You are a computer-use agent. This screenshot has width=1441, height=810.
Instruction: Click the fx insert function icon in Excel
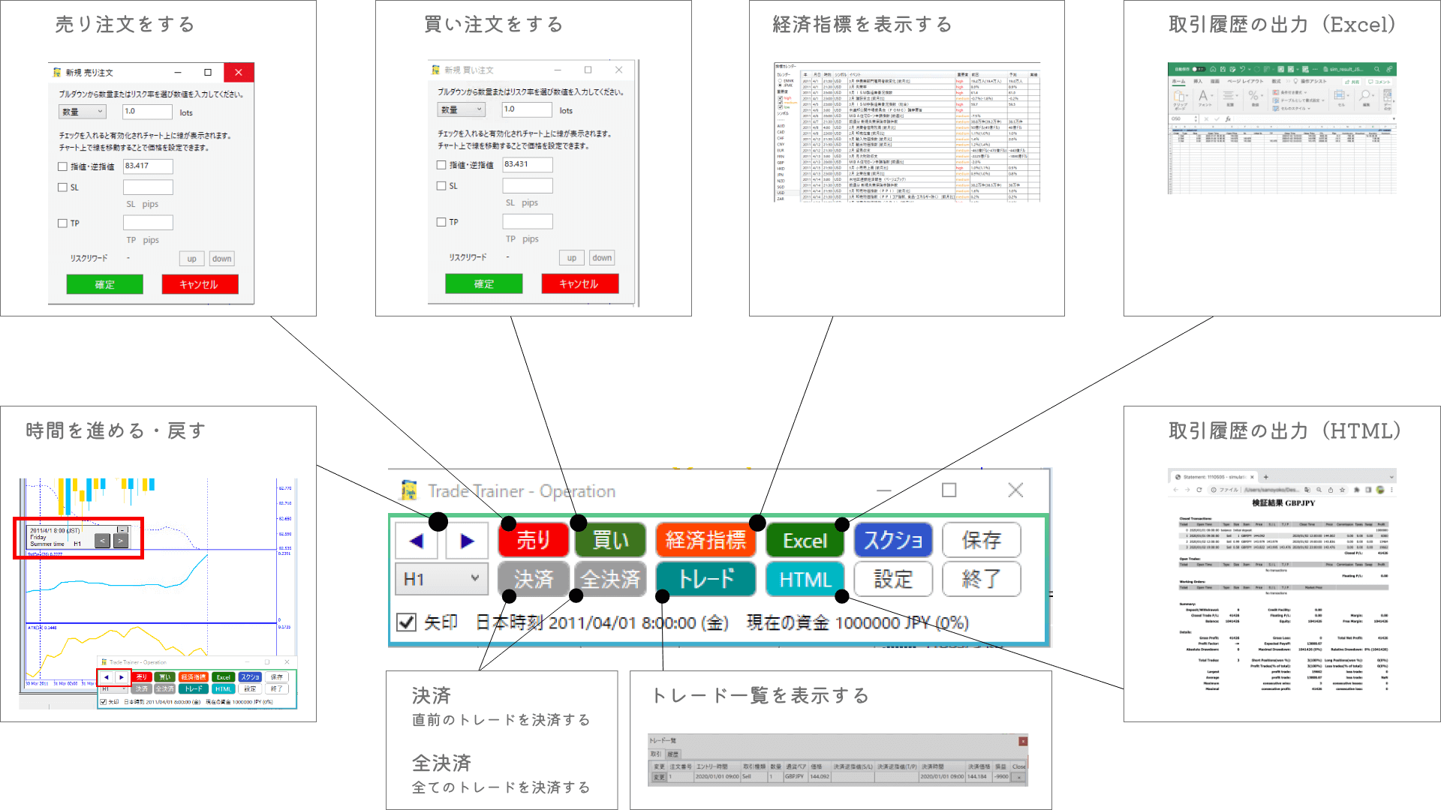[1228, 118]
